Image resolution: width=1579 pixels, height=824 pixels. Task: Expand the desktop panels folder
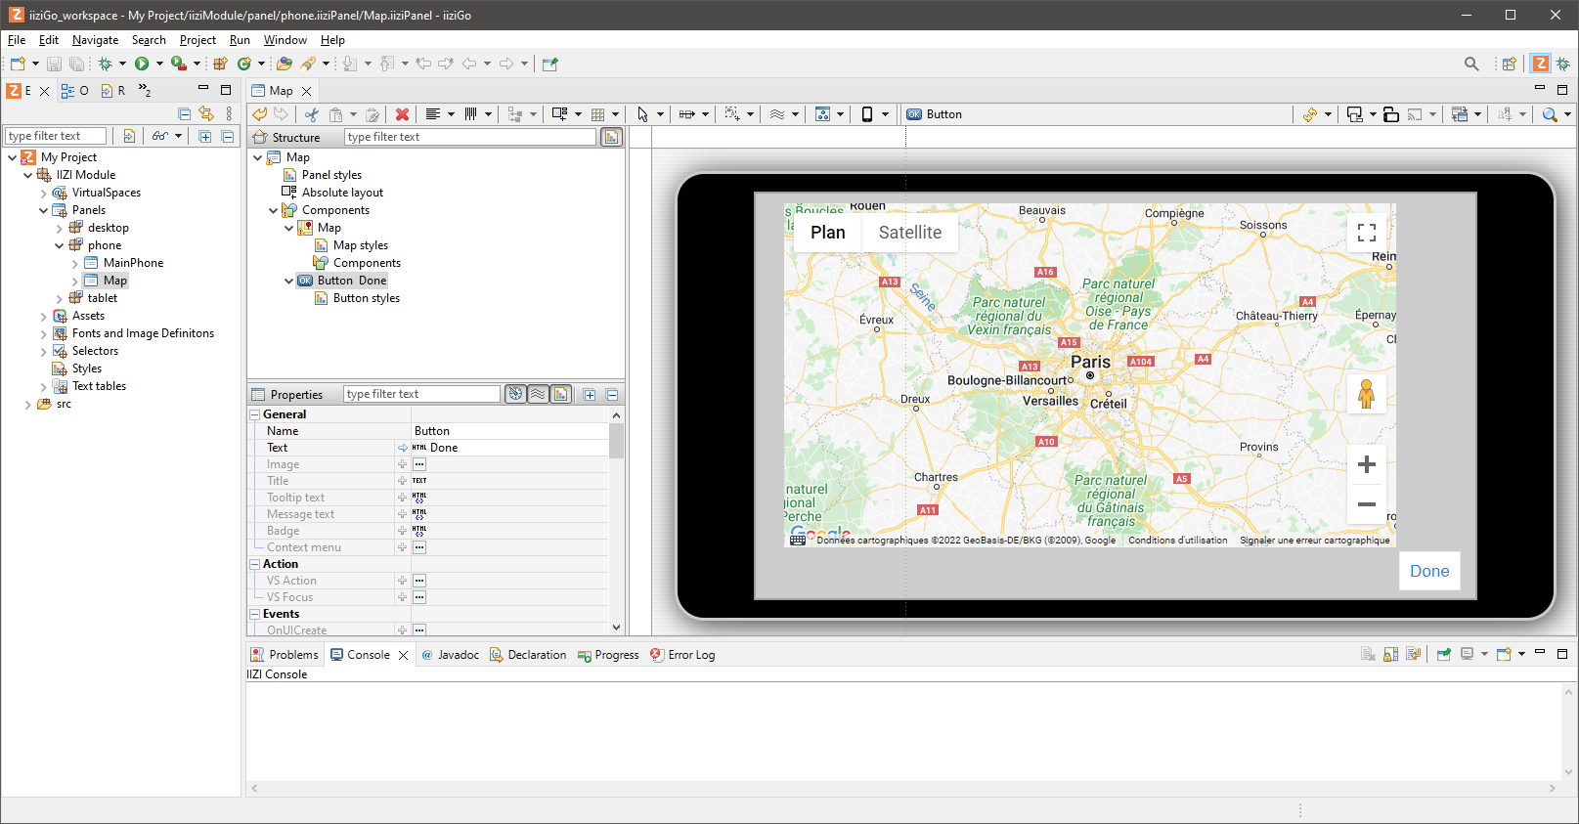[59, 228]
